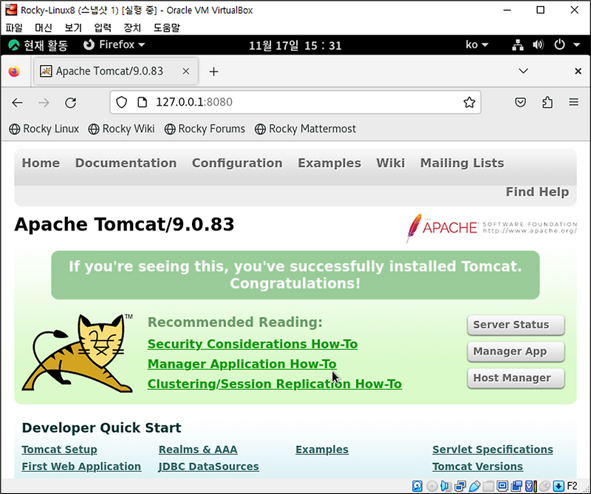
Task: Open the 'ko' keyboard layout dropdown
Action: pos(476,44)
